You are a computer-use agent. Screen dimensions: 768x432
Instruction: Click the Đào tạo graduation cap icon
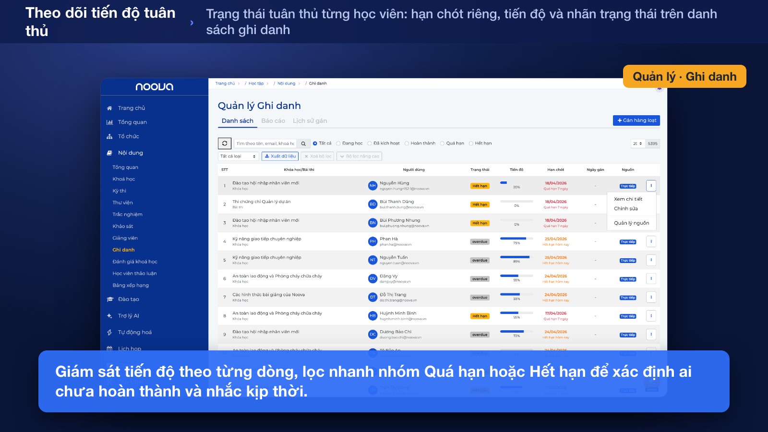[109, 299]
